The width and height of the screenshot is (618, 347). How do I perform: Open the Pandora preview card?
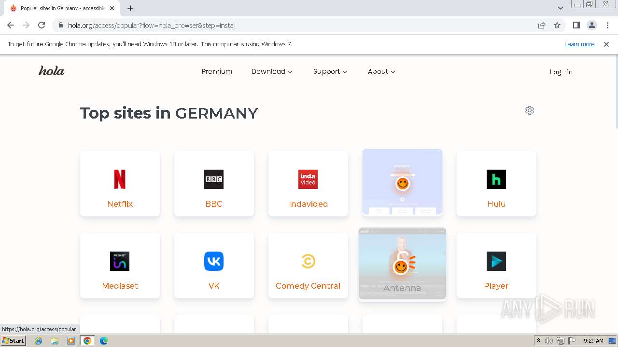[x=402, y=182]
